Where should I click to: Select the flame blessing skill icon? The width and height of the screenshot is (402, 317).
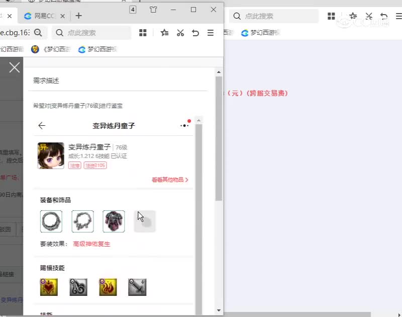(108, 287)
